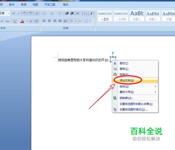The image size is (175, 150).
Task: Click the Clear Formatting eraser icon
Action: coord(25,13)
